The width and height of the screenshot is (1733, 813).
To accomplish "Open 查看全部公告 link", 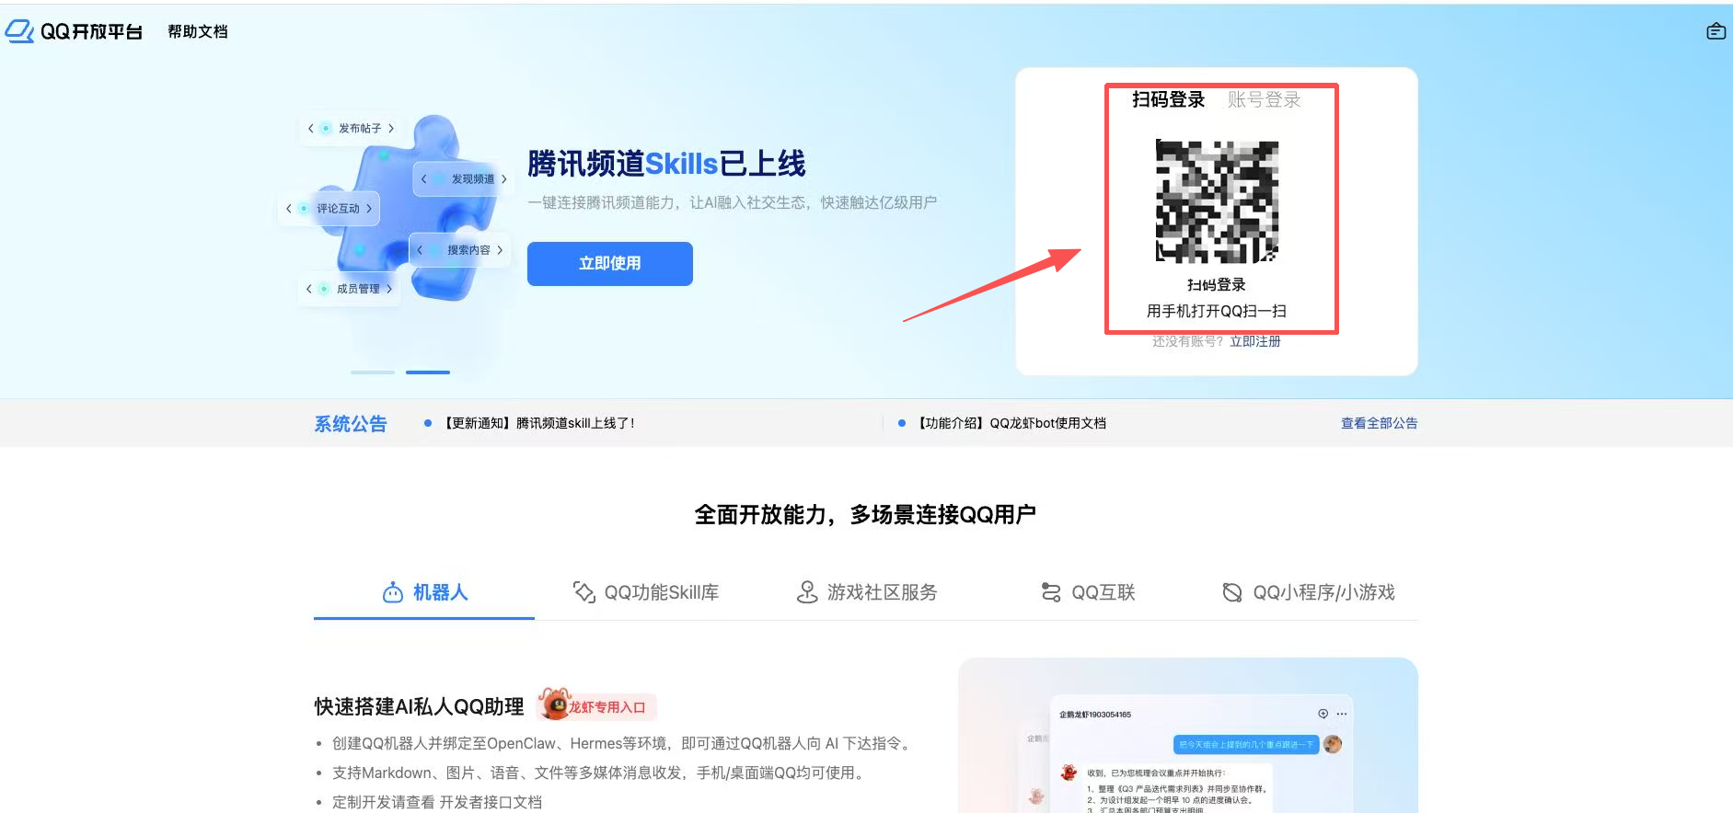I will 1379,423.
